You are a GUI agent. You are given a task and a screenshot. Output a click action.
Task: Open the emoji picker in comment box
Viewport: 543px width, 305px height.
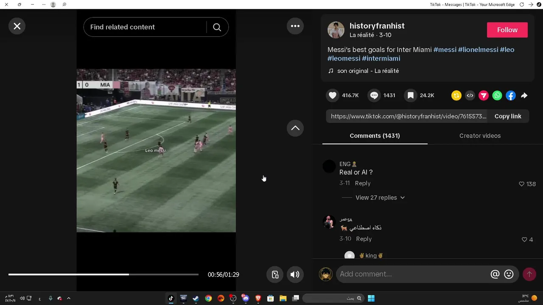(509, 274)
